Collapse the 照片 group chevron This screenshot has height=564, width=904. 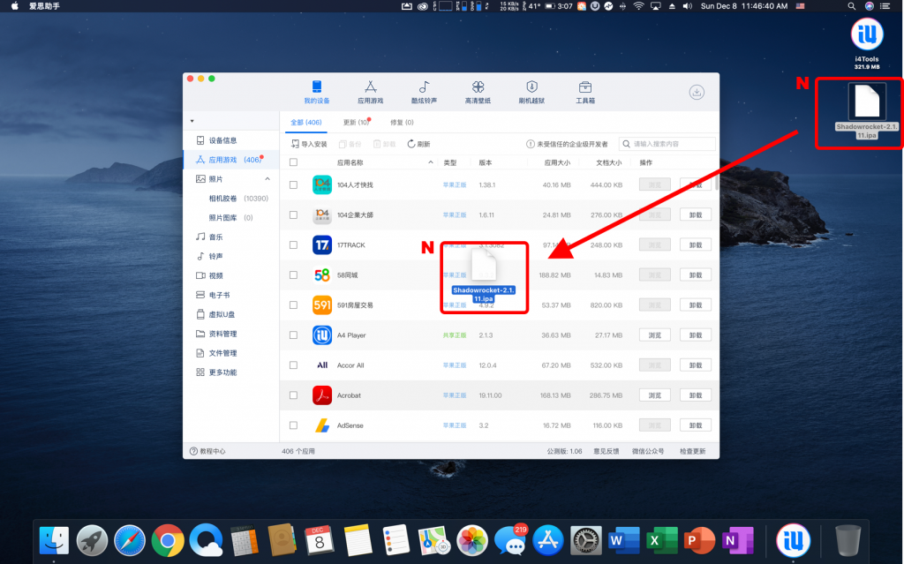click(267, 179)
